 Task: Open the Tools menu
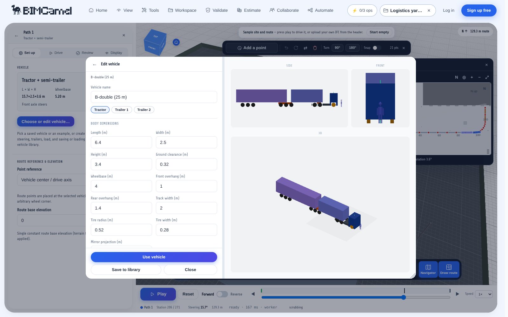pyautogui.click(x=150, y=10)
